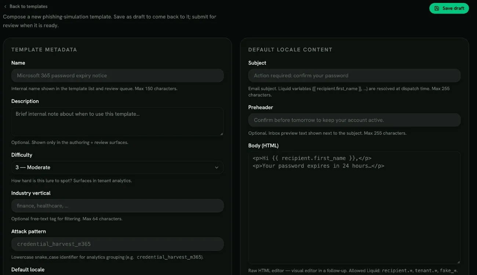The image size is (477, 275).
Task: Go back to templates list
Action: point(25,6)
